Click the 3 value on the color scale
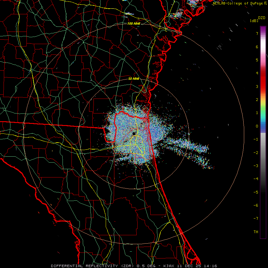 click(257, 86)
